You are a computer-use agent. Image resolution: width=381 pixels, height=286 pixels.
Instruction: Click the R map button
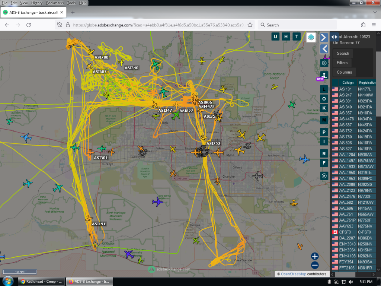point(324,154)
